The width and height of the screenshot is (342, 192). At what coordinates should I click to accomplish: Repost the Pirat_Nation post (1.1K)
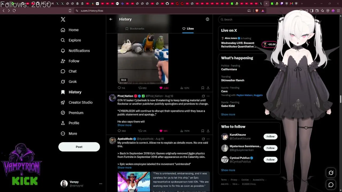pyautogui.click(x=142, y=131)
